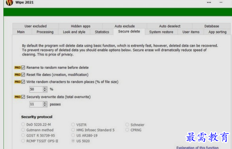
Task: Increase the number of overwrite passes
Action: [x=45, y=103]
